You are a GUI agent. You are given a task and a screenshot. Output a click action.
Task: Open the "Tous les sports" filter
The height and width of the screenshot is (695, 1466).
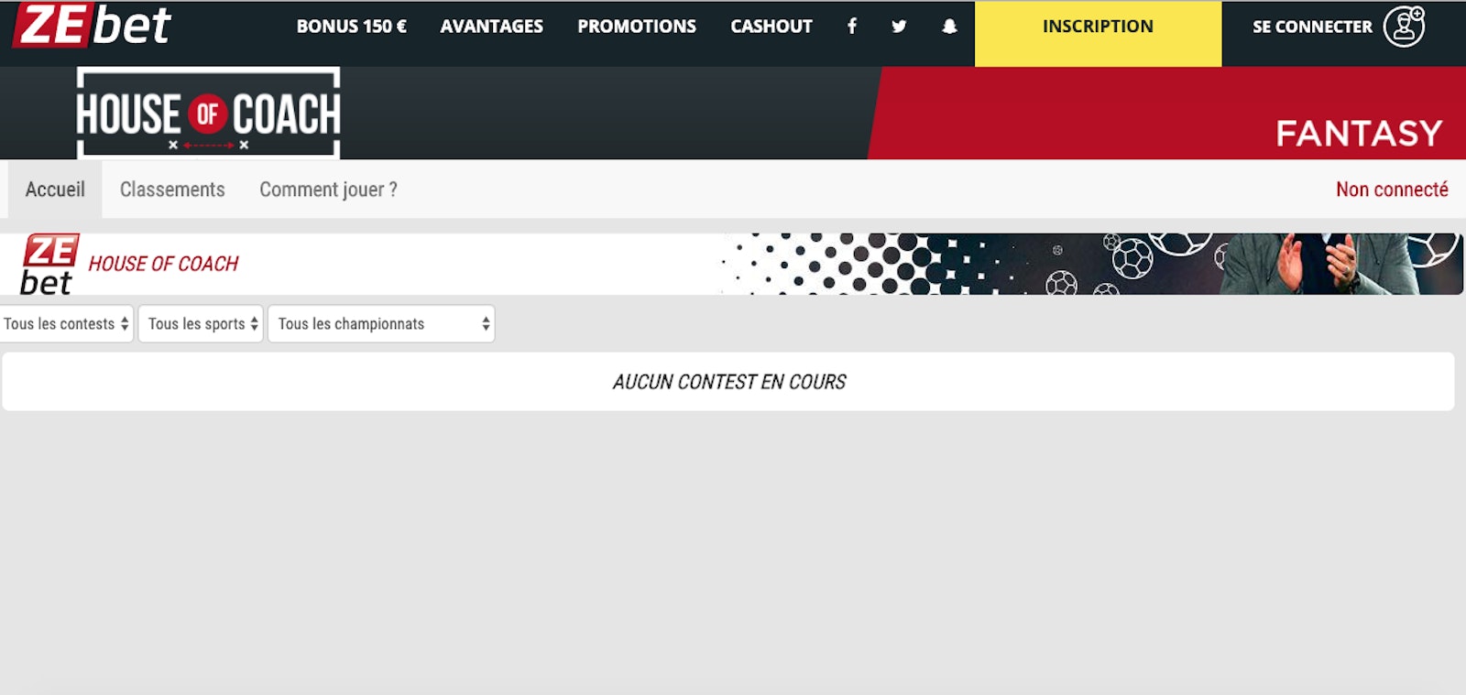(x=201, y=324)
